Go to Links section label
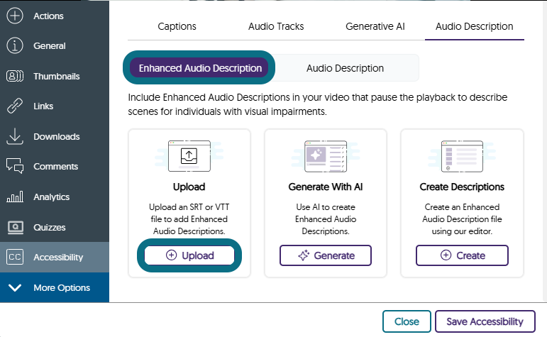Viewport: 547px width, 337px height. 43,106
